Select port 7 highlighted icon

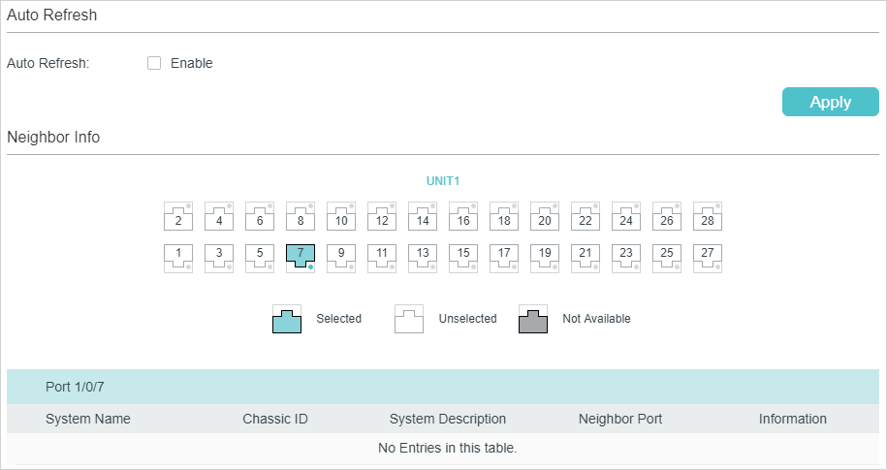[x=301, y=259]
